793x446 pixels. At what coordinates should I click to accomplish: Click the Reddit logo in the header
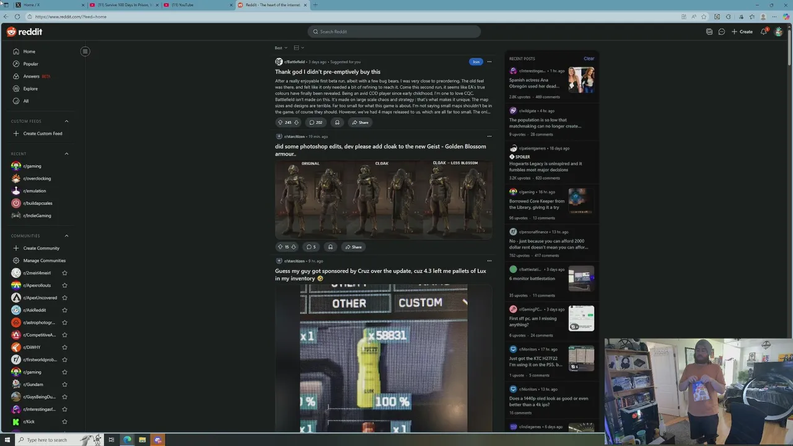(25, 32)
